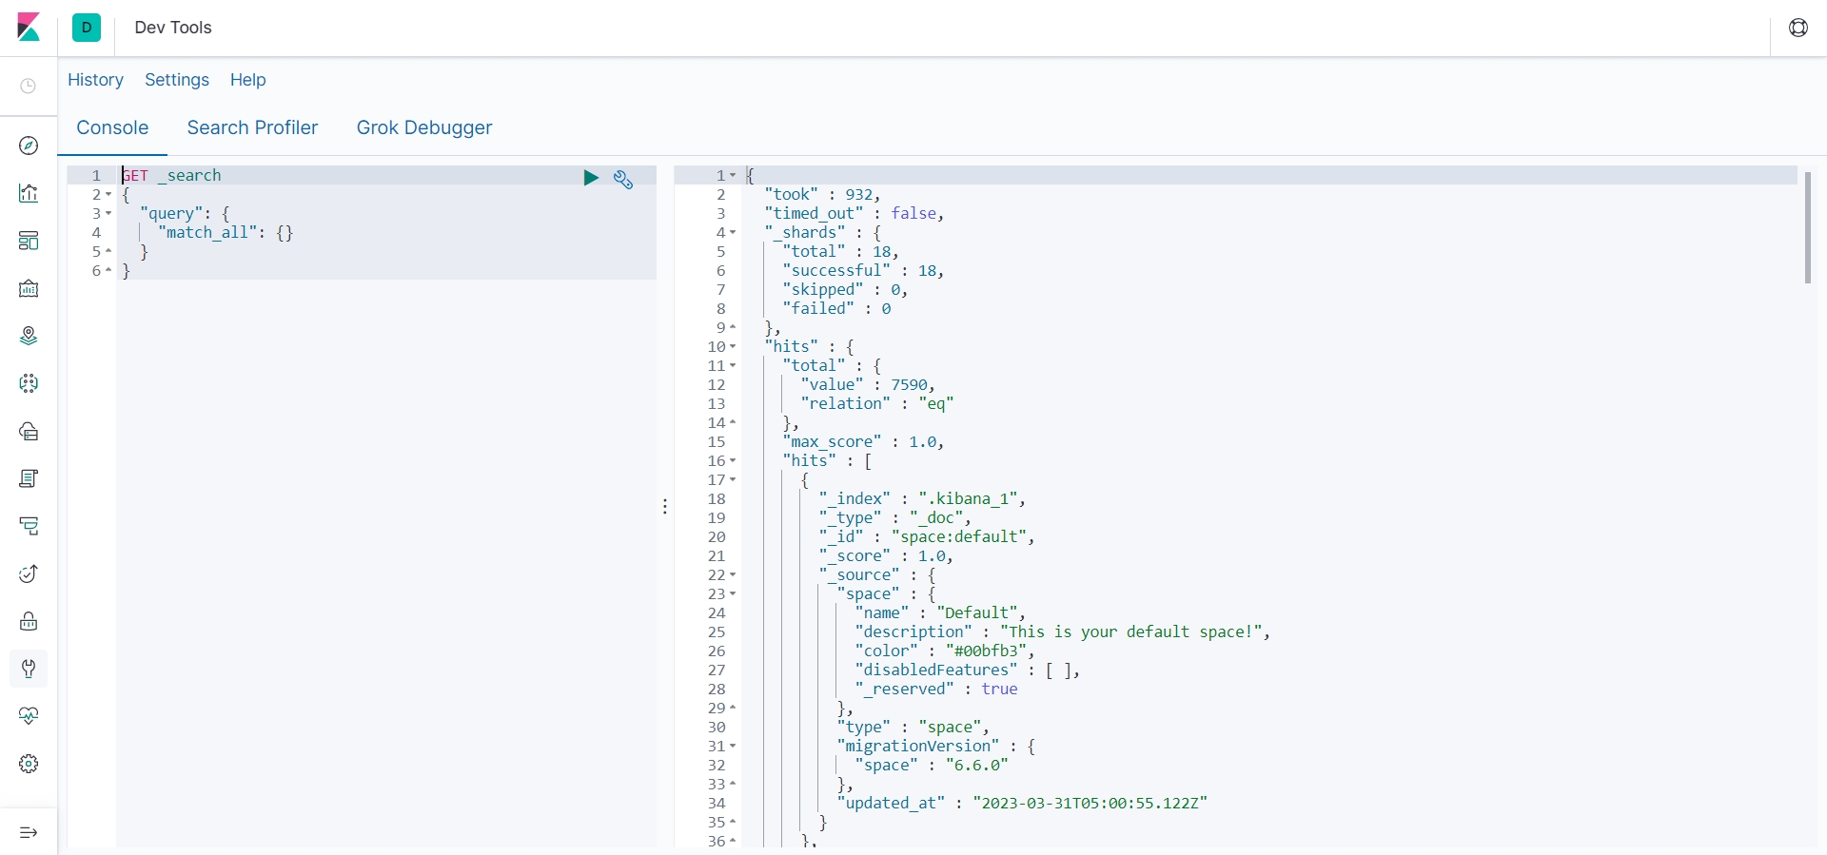The image size is (1827, 855).
Task: Open Maps icon in sidebar
Action: click(x=29, y=336)
